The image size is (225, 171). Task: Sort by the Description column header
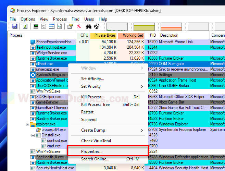[184, 35]
